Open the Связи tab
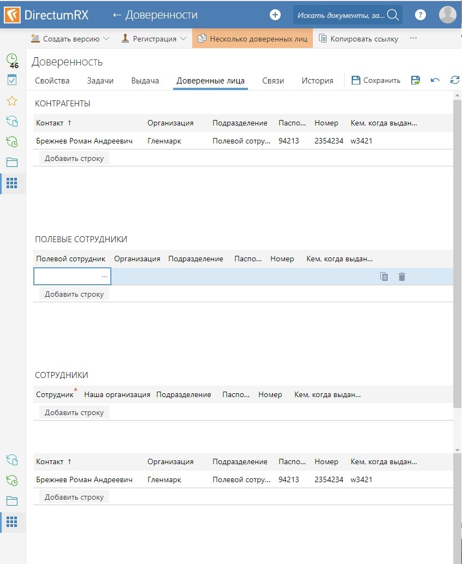The height and width of the screenshot is (564, 462). (273, 81)
